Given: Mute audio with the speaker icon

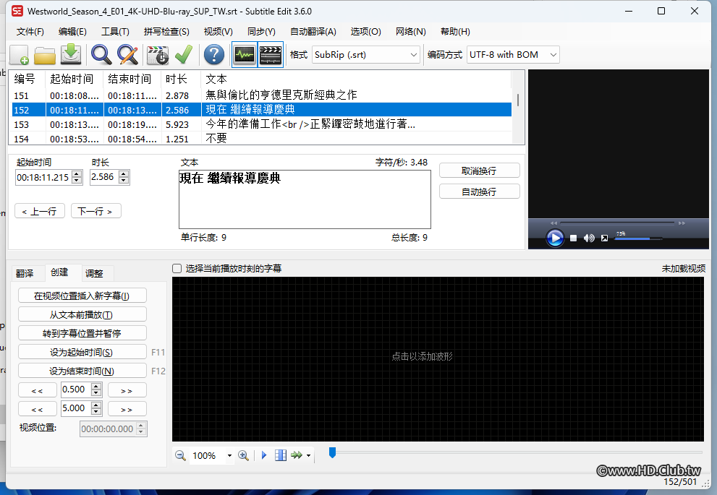Looking at the screenshot, I should coord(588,238).
